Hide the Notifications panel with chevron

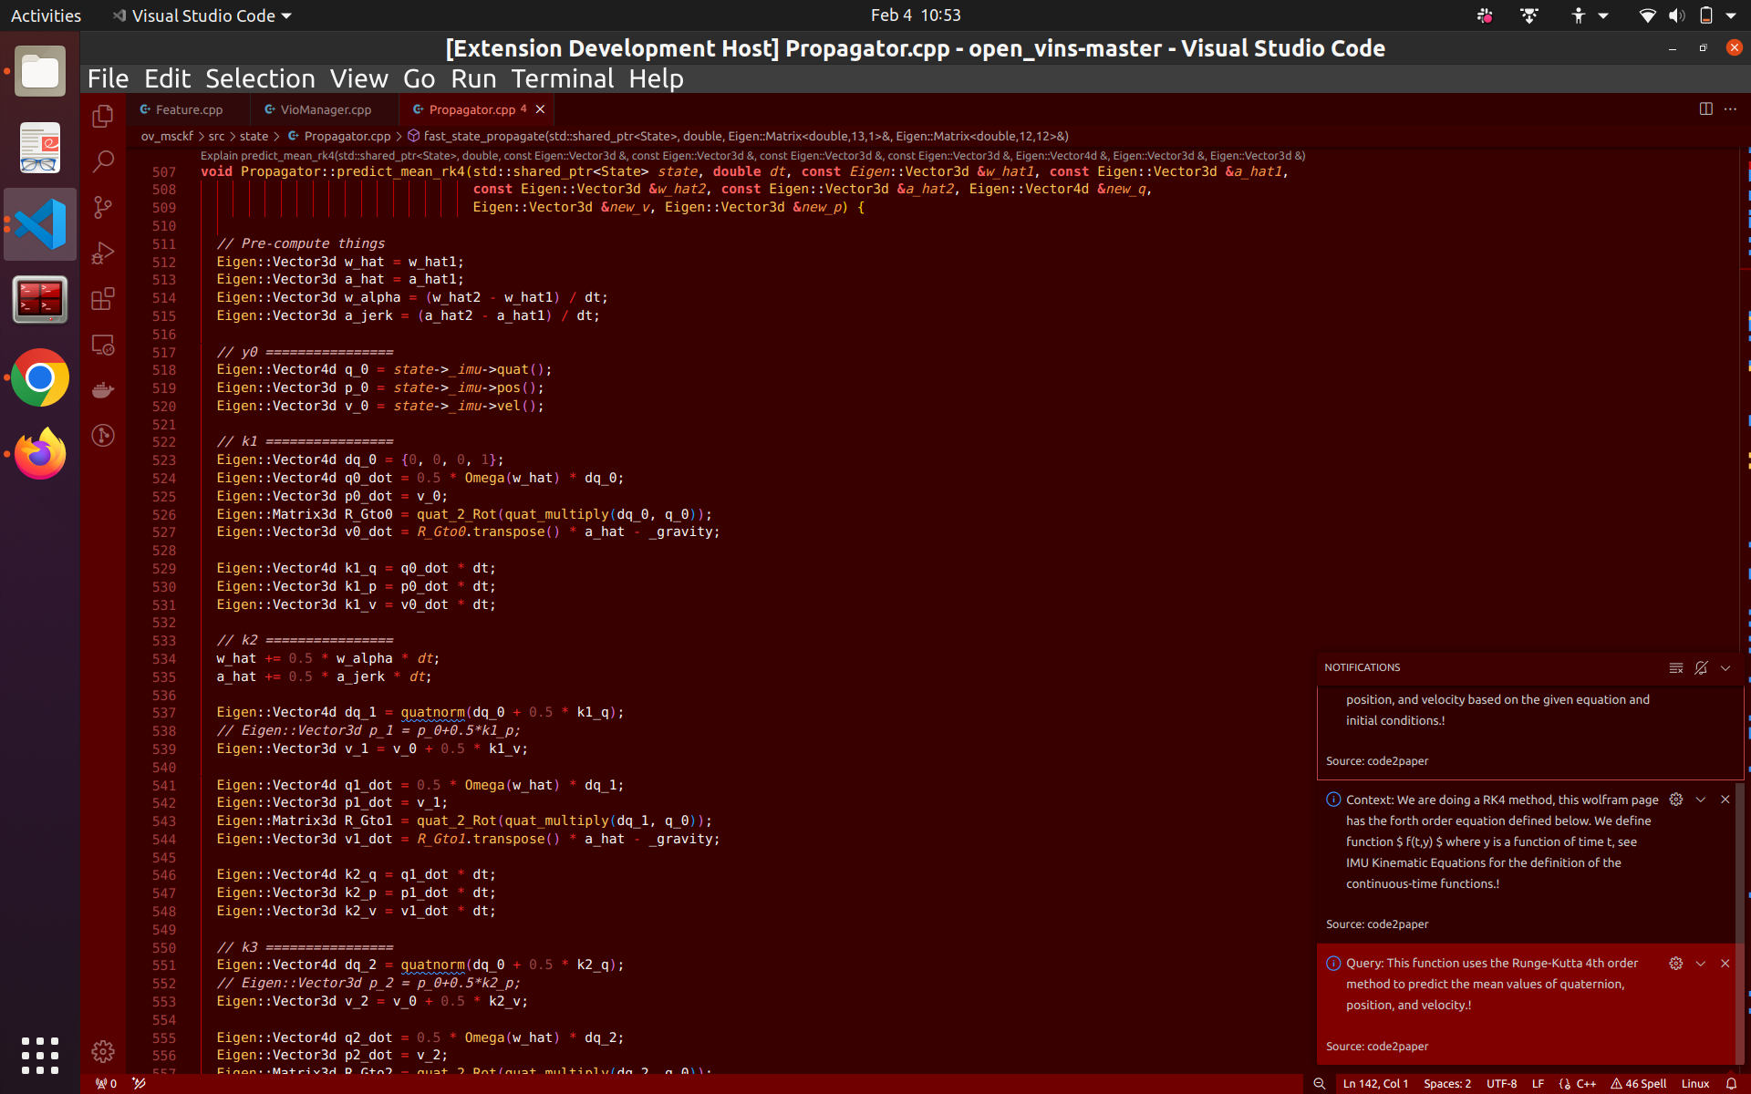(x=1725, y=667)
